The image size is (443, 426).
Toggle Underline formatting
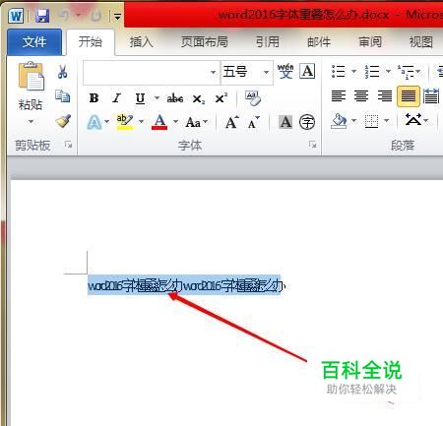pos(140,98)
